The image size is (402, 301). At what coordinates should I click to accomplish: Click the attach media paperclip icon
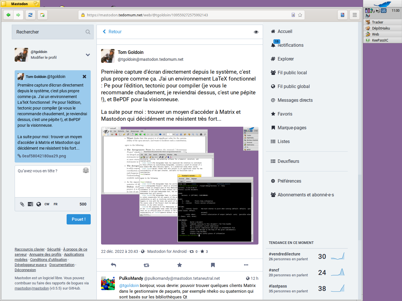pos(22,204)
